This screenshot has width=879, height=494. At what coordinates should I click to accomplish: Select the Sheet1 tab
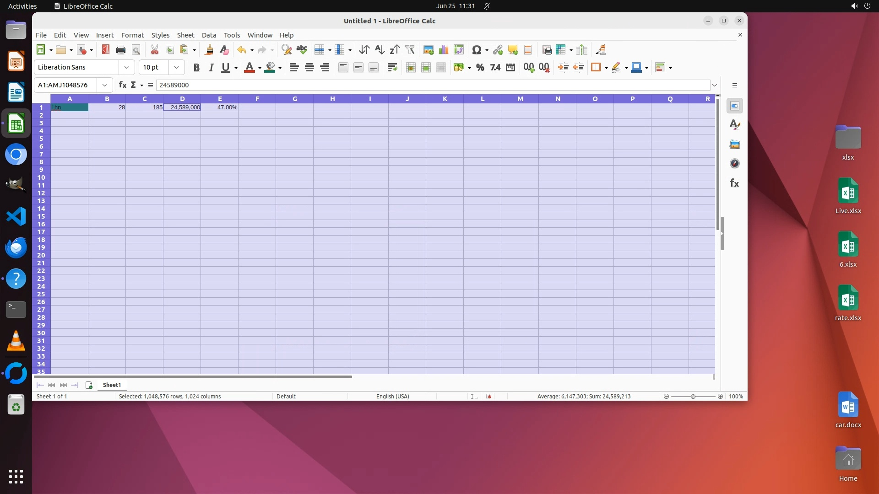[x=112, y=385]
